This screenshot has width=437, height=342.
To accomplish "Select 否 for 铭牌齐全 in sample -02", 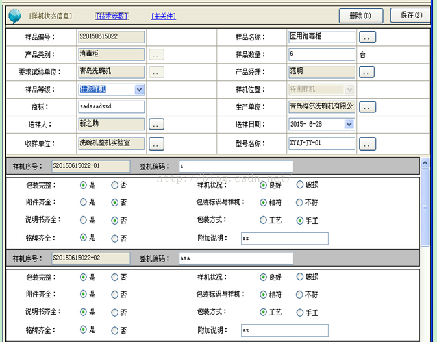I will pos(114,330).
